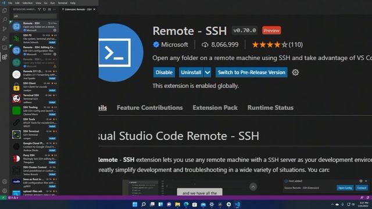Open the Selection menu
The image size is (372, 209).
(27, 3)
